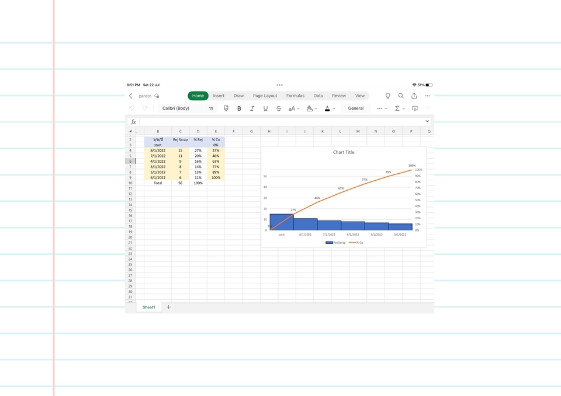Viewport: 561px width, 396px height.
Task: Select the format painter icon
Action: (x=226, y=108)
